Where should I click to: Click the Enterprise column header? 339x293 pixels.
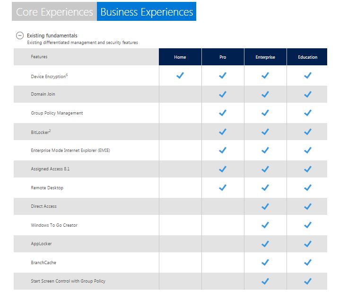[265, 57]
